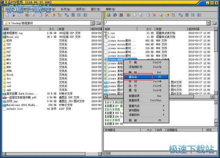Select 重命名 in the context menu
The image size is (220, 158).
click(146, 77)
